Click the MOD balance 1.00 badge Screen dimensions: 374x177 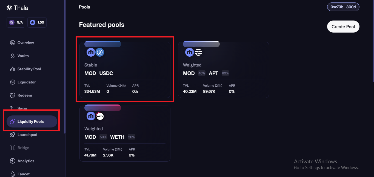click(x=37, y=22)
